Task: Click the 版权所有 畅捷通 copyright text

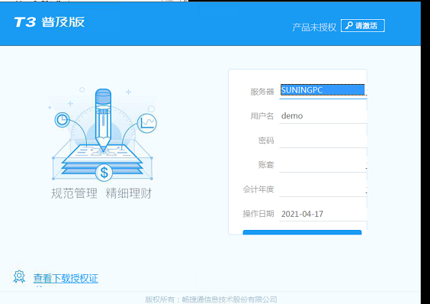Action: pyautogui.click(x=211, y=299)
